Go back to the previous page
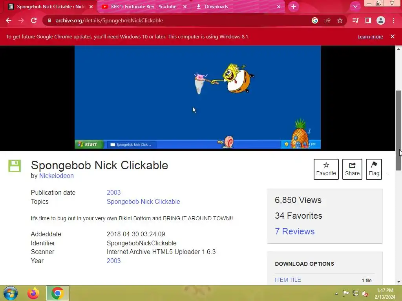This screenshot has width=402, height=301. click(x=9, y=20)
